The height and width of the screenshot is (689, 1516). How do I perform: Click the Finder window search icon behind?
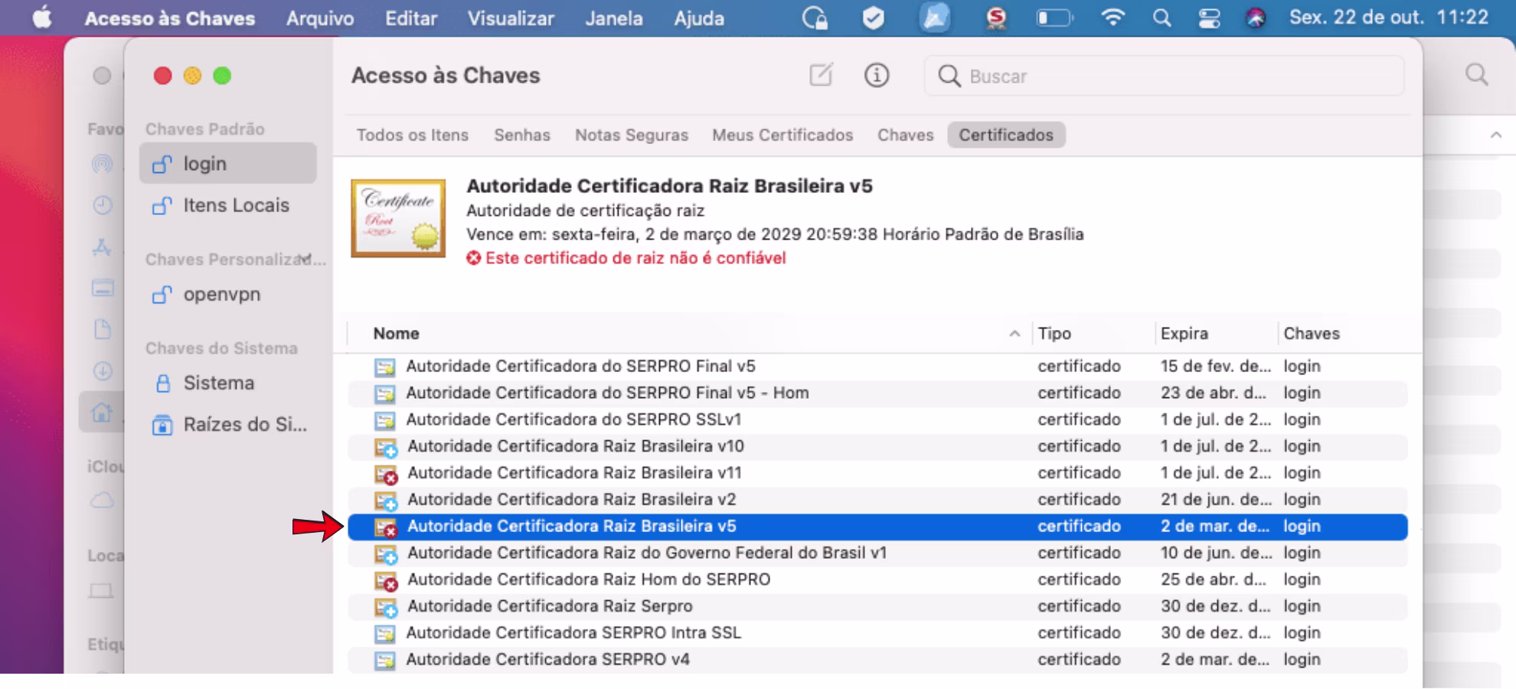(x=1476, y=74)
